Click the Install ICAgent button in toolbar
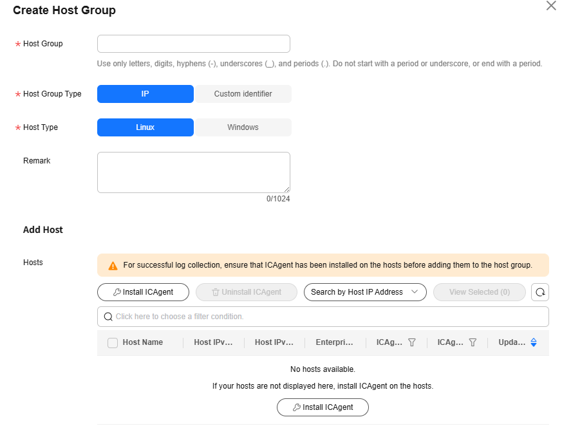 [143, 292]
